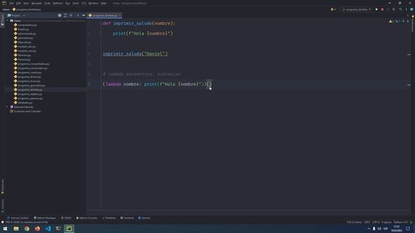Collapse all using Project panel toolbar icon

coord(71,16)
